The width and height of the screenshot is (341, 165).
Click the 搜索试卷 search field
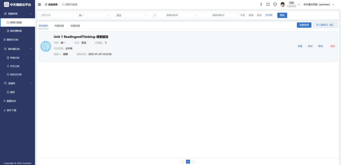pyautogui.click(x=56, y=15)
